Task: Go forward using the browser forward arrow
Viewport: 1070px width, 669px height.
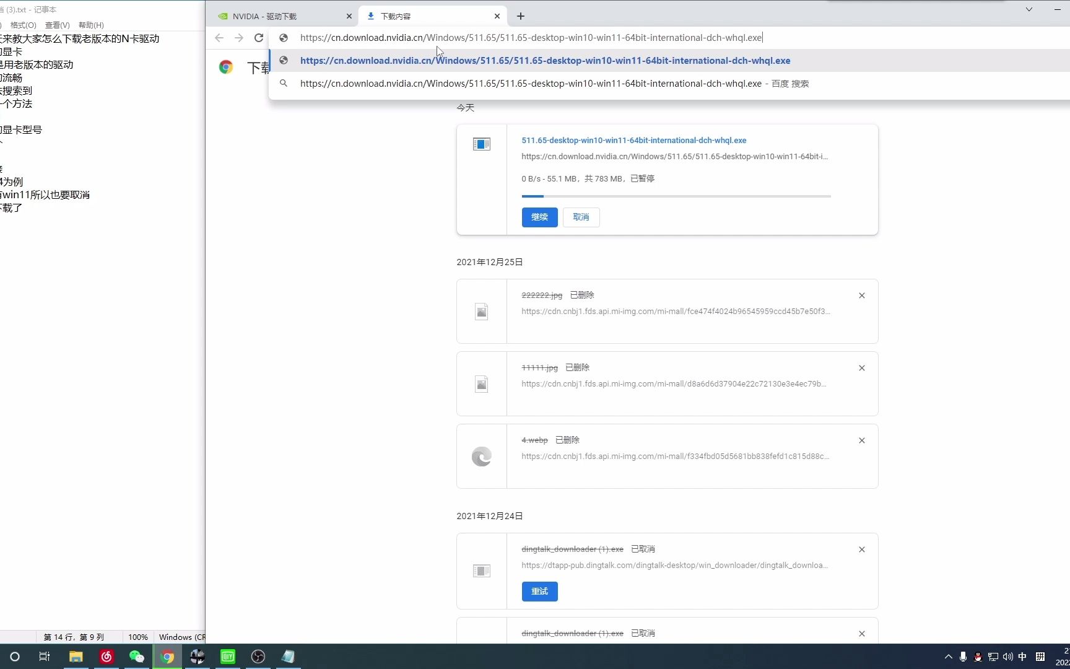Action: pos(239,38)
